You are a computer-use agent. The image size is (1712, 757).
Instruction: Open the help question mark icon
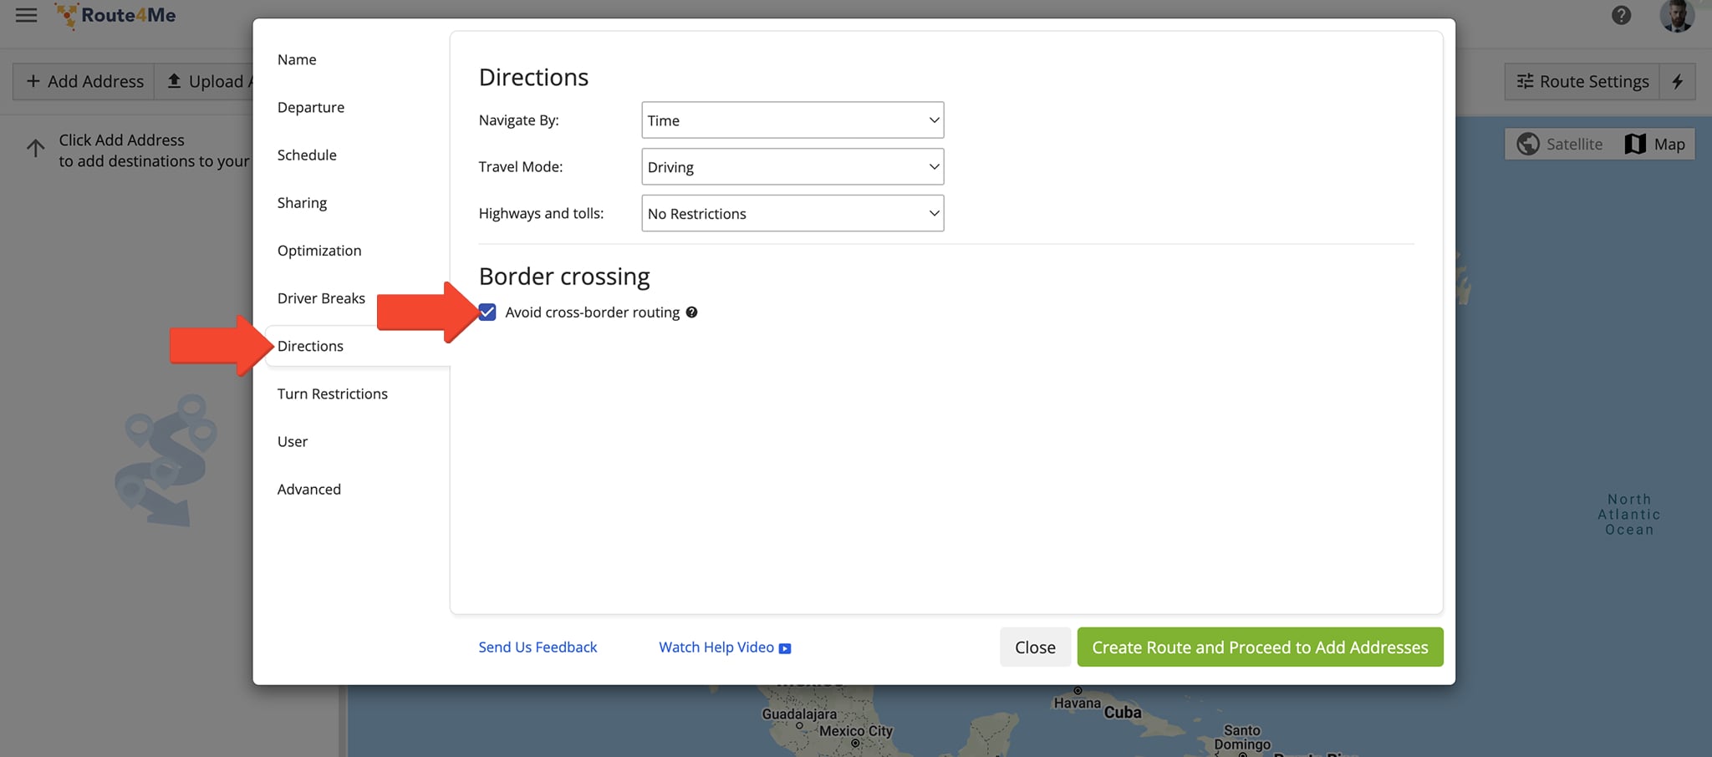(x=1621, y=15)
